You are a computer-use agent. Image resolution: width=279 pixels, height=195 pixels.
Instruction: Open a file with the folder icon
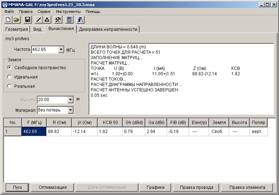[16, 20]
